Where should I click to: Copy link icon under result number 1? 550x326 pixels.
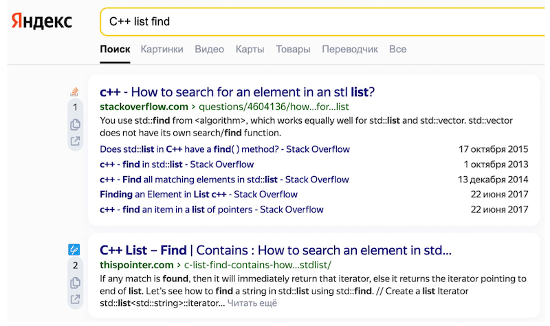[75, 124]
